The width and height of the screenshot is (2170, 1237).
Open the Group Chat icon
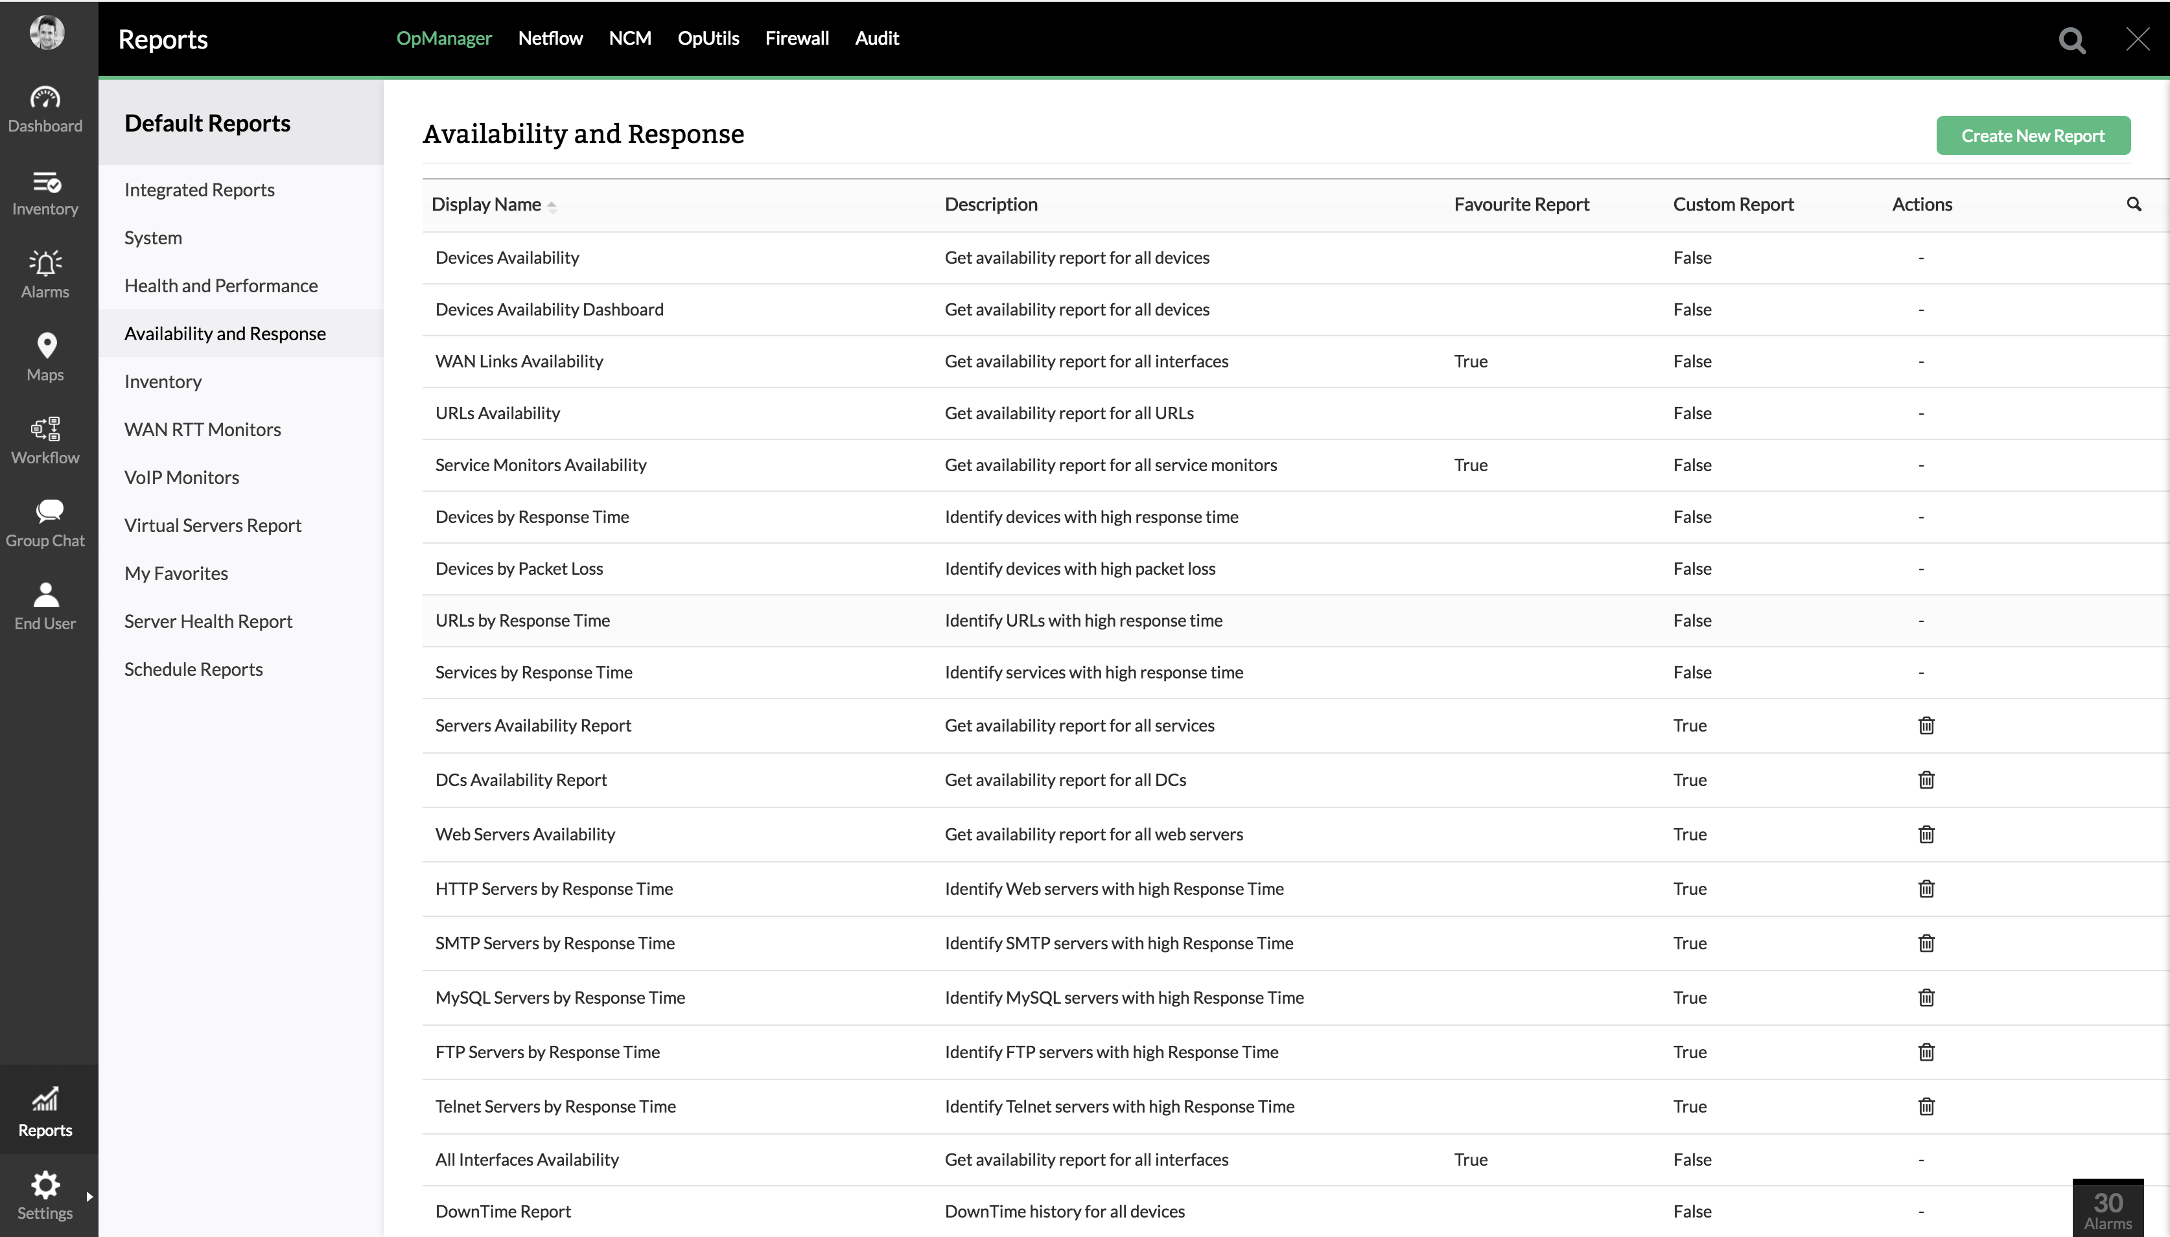[46, 522]
